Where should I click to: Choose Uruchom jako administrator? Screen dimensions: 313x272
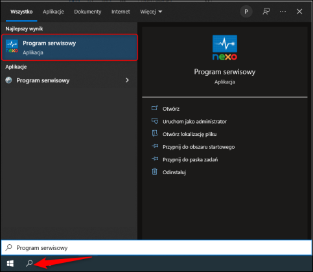[x=194, y=122]
